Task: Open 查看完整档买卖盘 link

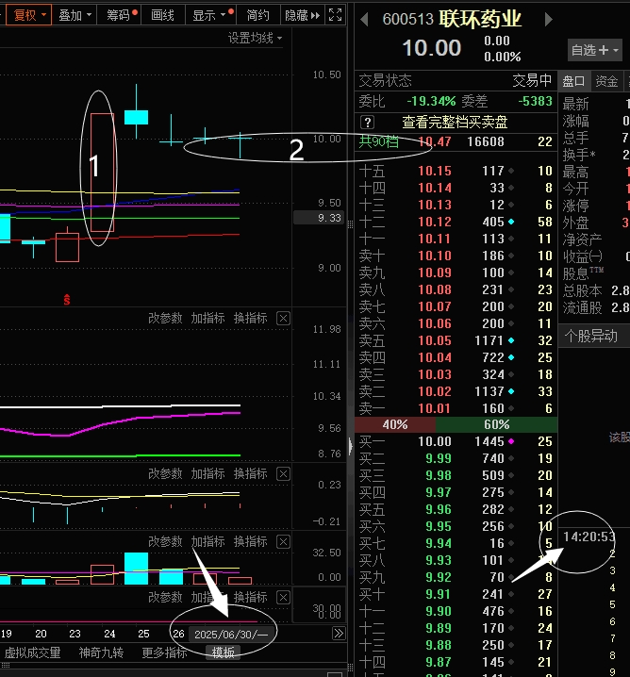Action: 455,123
